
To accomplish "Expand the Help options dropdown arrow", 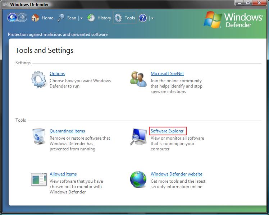I will (152, 18).
